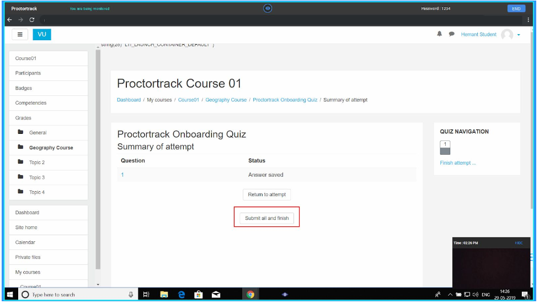Screen dimensions: 539x304
Task: Click Geography Course breadcrumb link
Action: (226, 100)
